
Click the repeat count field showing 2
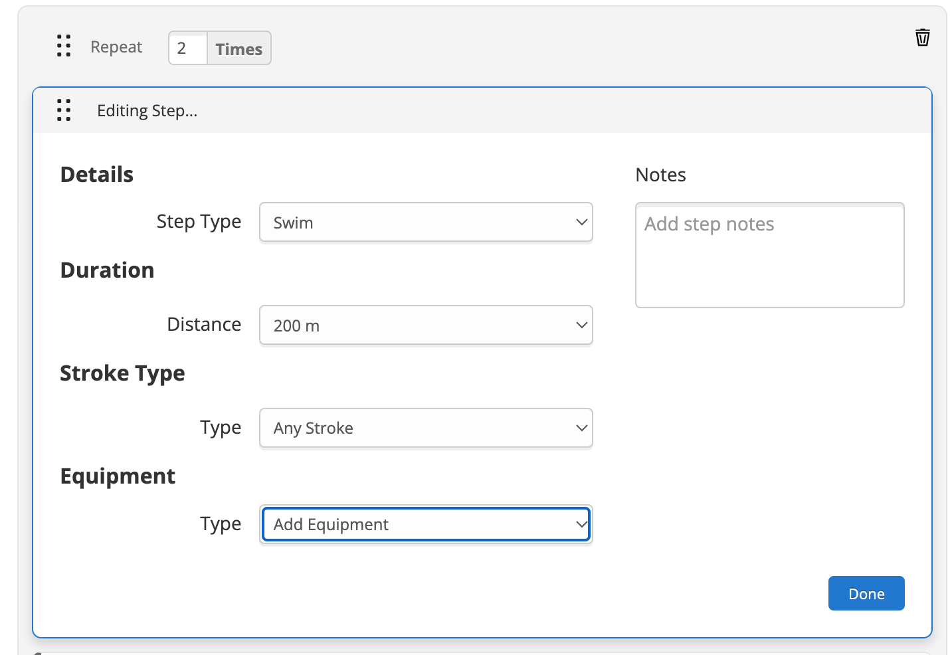click(x=188, y=48)
